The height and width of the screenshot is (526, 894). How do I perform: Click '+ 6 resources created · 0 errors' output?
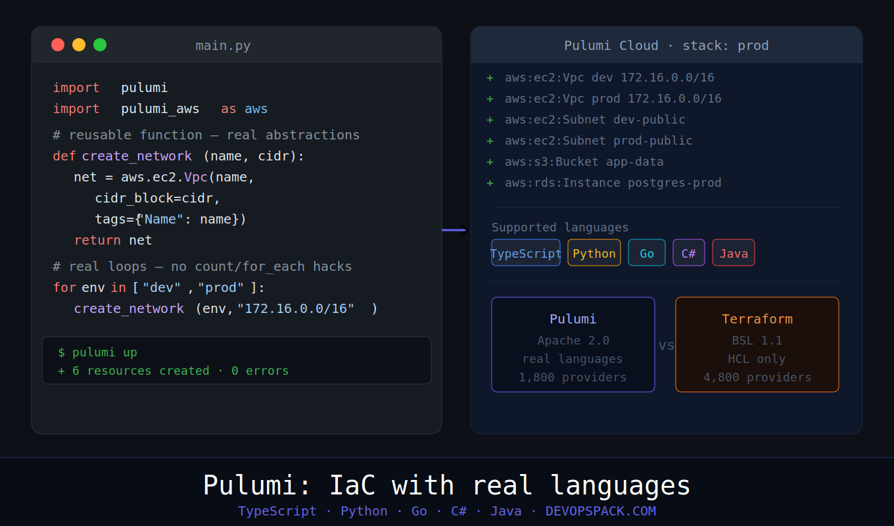tap(174, 371)
